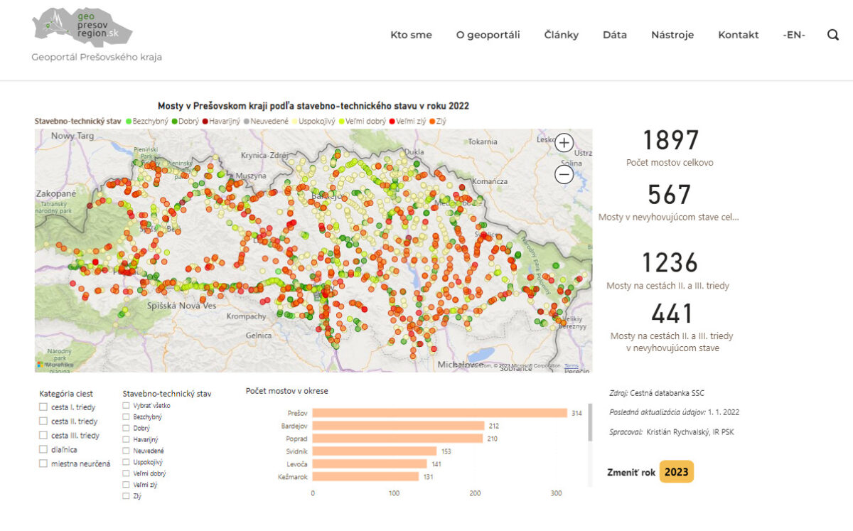Viewport: 853px width, 531px height.
Task: Click the Cestná databanka SSC source text
Action: coord(667,392)
